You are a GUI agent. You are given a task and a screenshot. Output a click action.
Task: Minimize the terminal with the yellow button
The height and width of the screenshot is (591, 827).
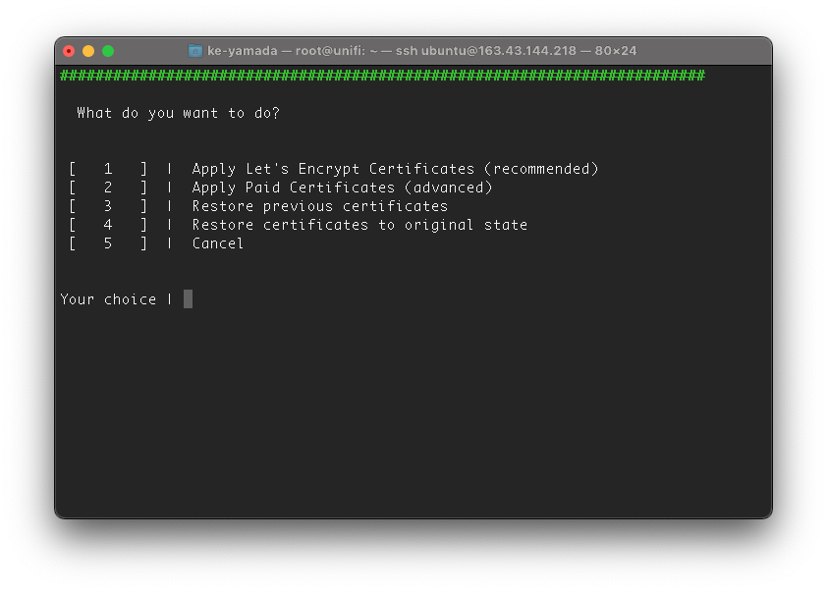(x=88, y=51)
